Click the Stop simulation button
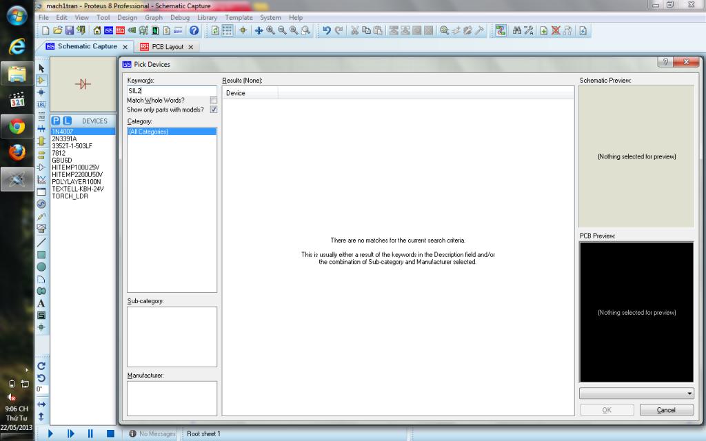 (x=110, y=433)
